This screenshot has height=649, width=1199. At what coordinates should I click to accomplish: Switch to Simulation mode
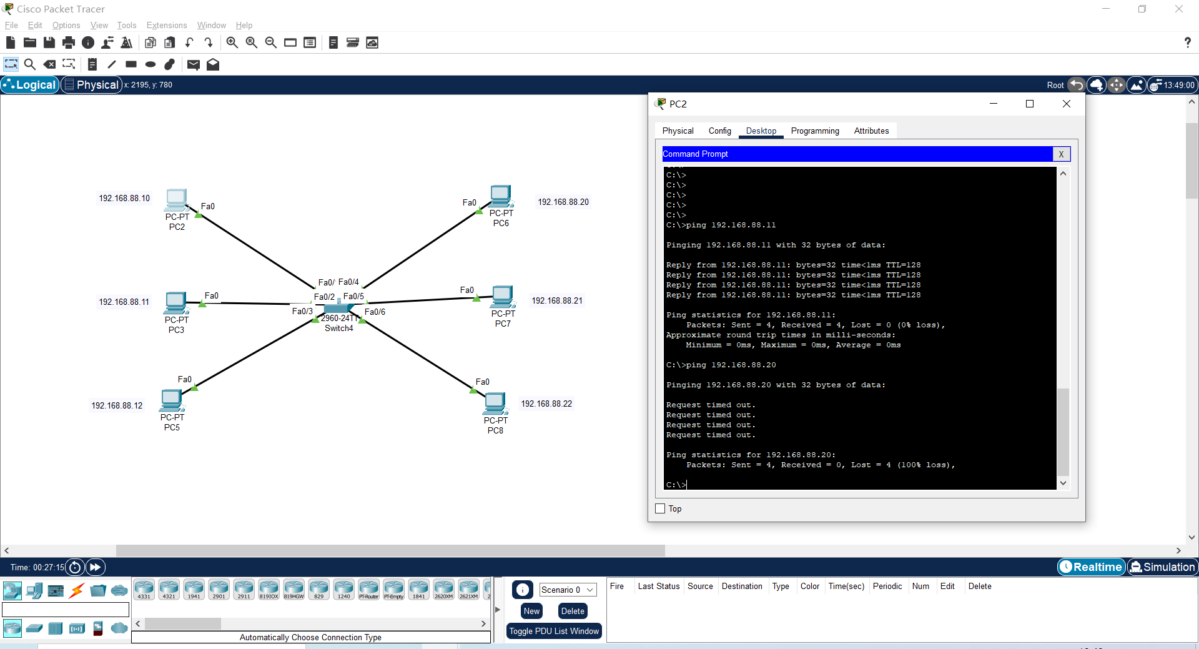point(1163,567)
